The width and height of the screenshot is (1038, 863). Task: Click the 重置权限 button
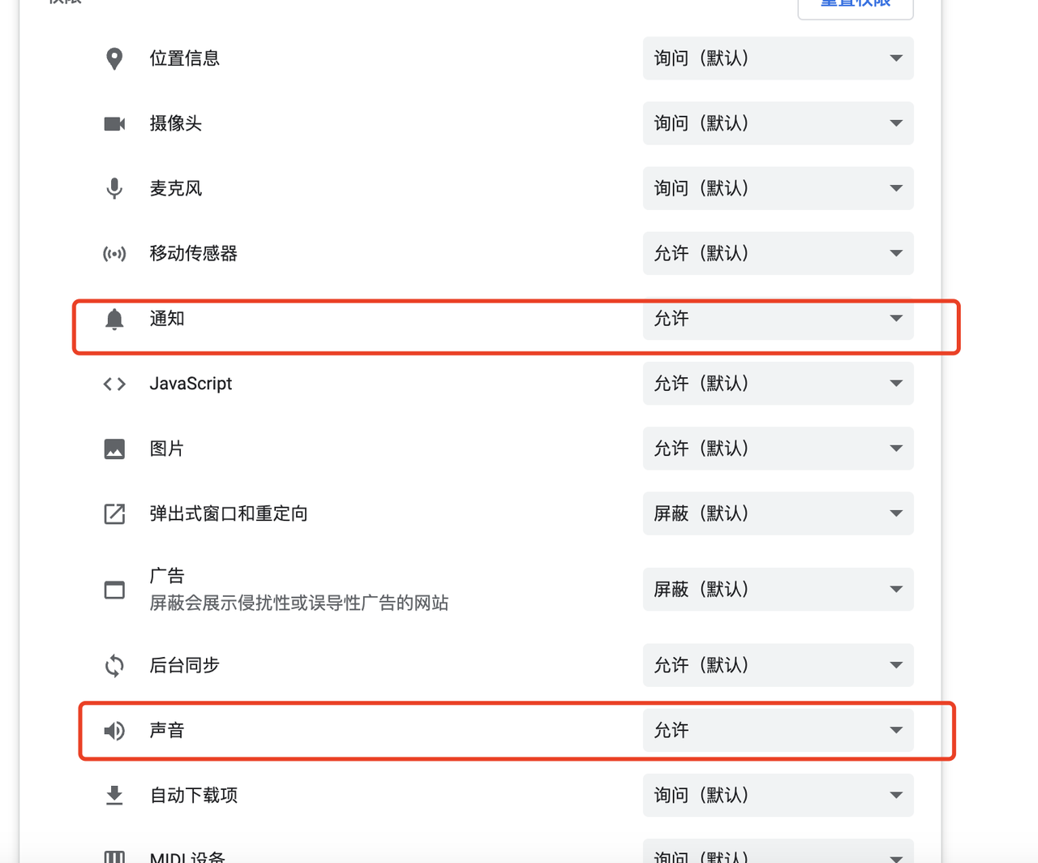856,5
